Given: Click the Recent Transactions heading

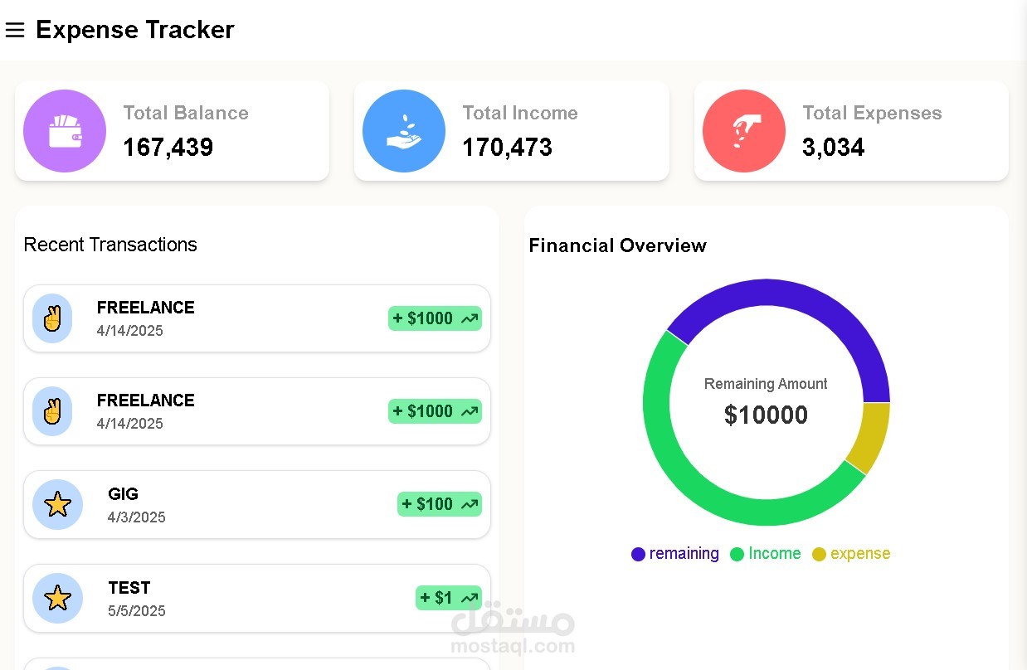Looking at the screenshot, I should (110, 245).
